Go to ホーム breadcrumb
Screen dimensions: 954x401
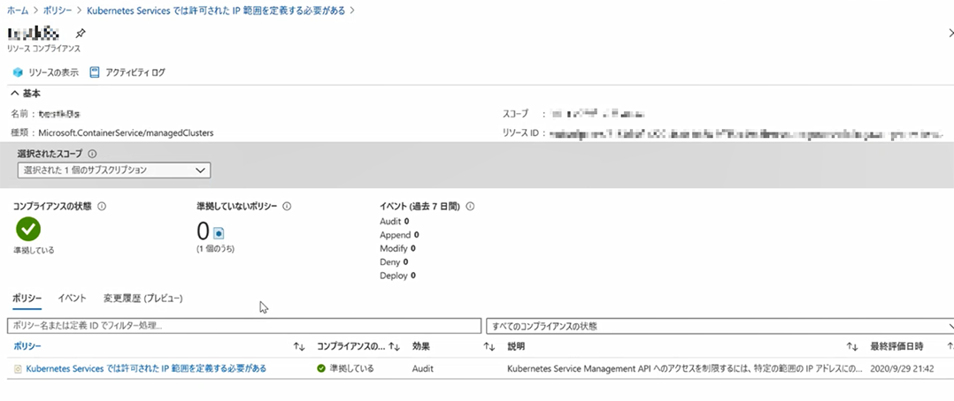tap(18, 11)
